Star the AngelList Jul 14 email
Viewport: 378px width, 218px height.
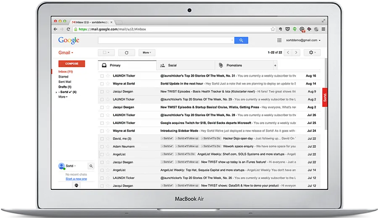(x=108, y=170)
